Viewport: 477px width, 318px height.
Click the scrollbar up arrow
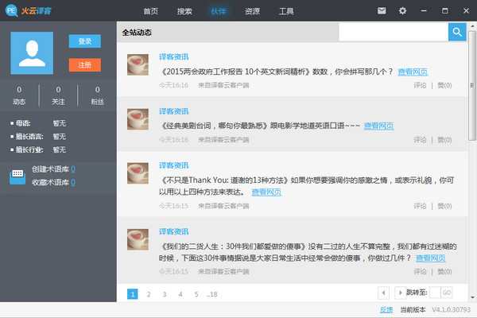click(x=472, y=26)
